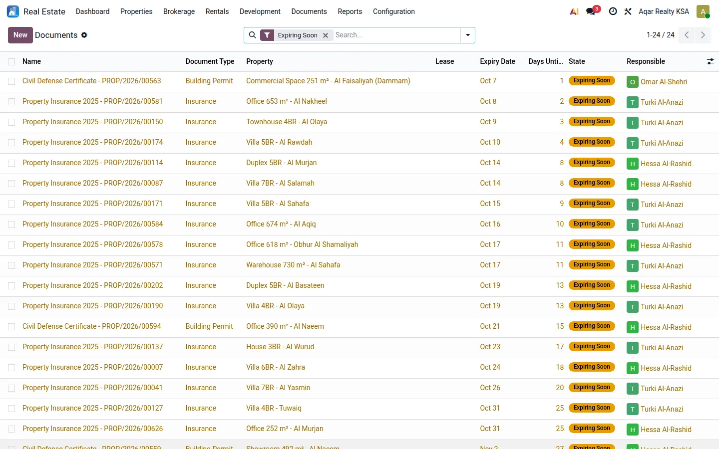Click the filter funnel icon
Viewport: 719px width, 449px height.
point(267,35)
